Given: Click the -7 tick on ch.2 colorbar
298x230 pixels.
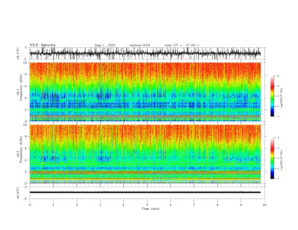Looking at the screenshot, I should tap(277, 179).
